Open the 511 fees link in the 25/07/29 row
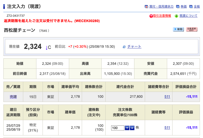 167,128
